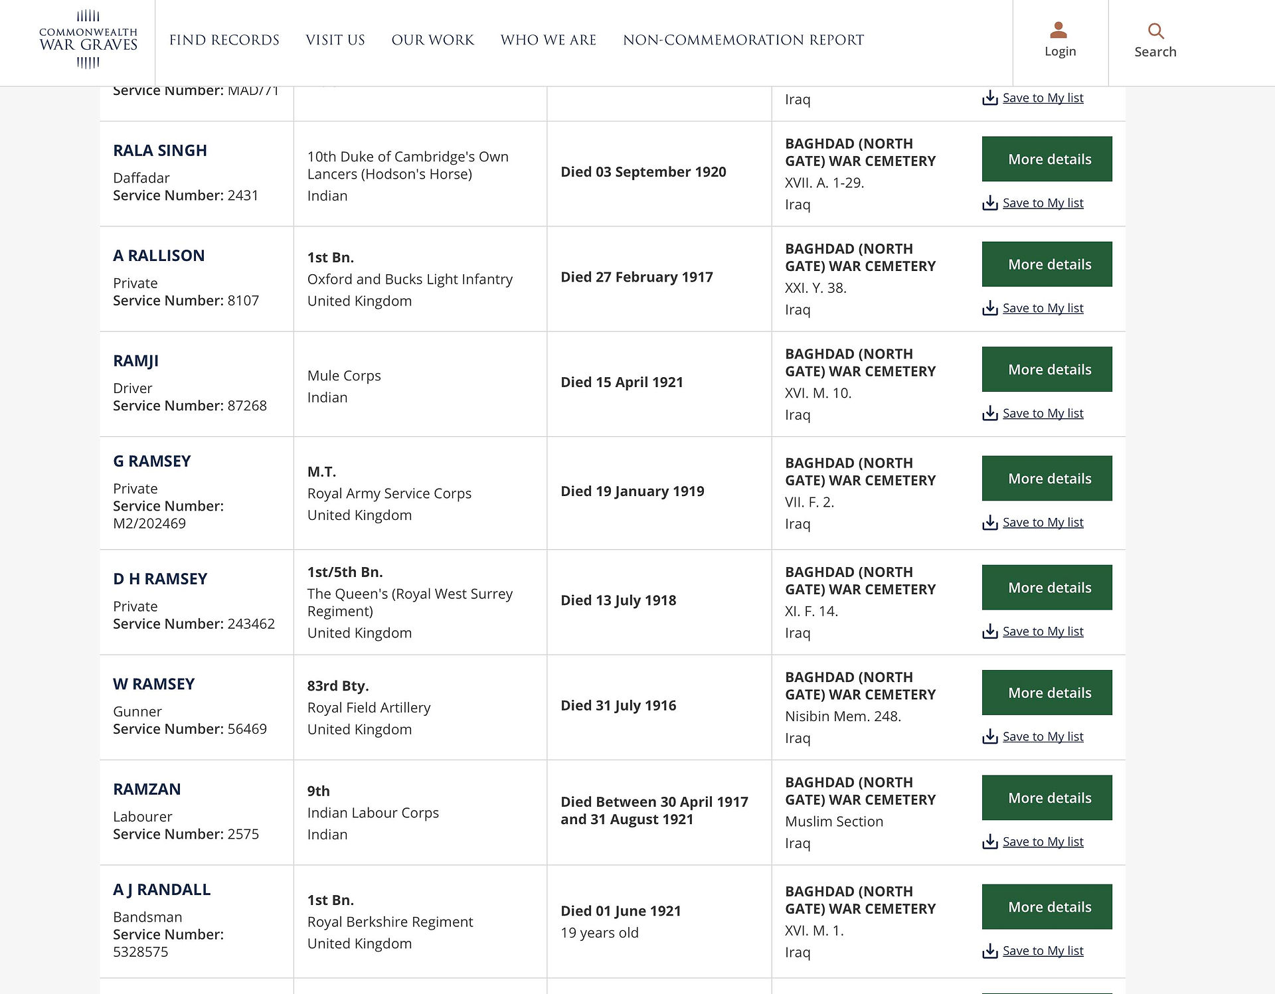Click save icon in Rala Singh row
The height and width of the screenshot is (994, 1275).
990,203
